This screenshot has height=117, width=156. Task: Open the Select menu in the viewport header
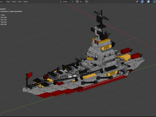(x=14, y=2)
